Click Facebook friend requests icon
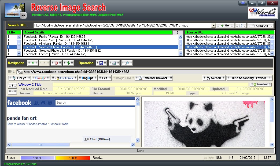Screen dimensions: 280x166 click(36, 103)
